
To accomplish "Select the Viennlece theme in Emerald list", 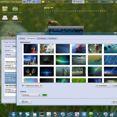I will click(11, 65).
